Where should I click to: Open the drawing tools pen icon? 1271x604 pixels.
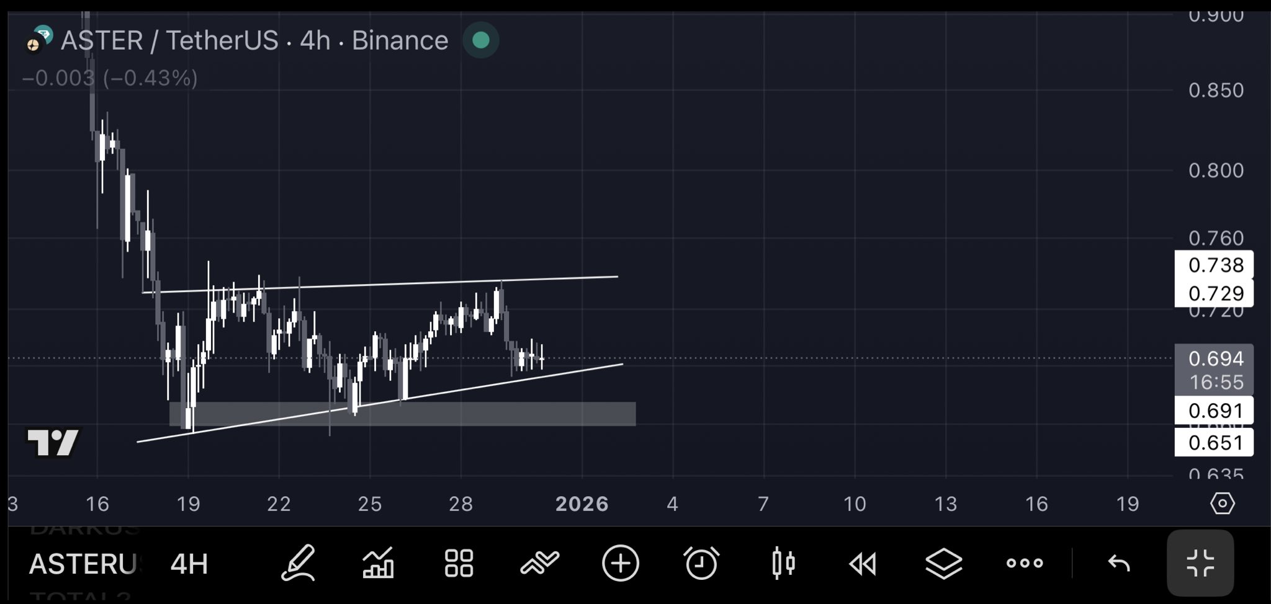(298, 563)
